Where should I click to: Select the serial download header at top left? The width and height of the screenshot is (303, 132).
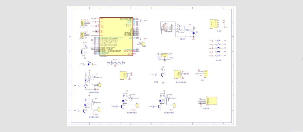click(82, 22)
